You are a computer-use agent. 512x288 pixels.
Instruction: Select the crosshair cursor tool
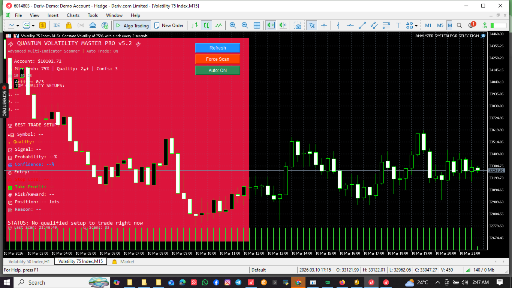[324, 25]
